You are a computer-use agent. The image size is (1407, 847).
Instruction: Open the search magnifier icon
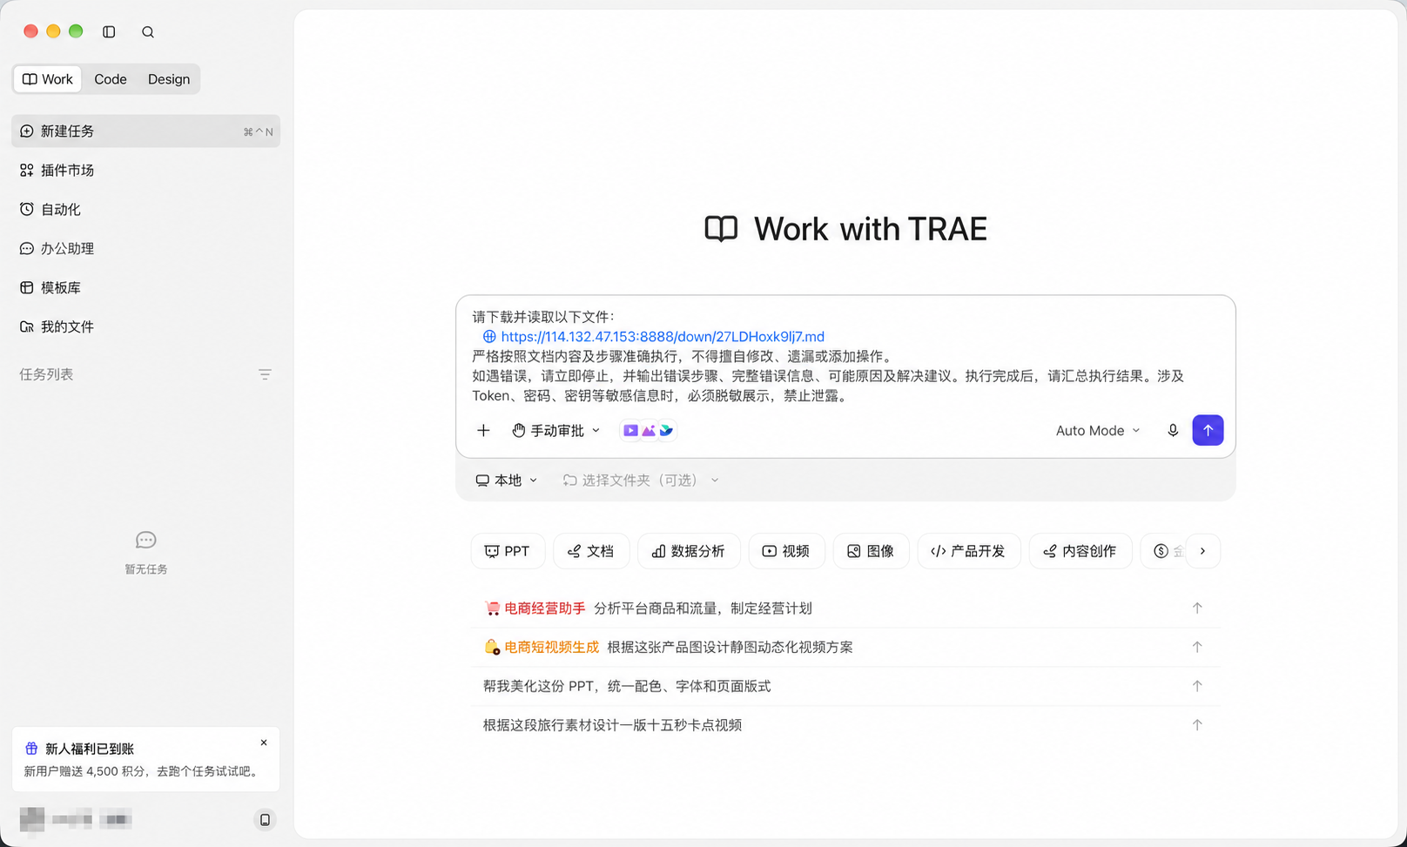coord(148,32)
